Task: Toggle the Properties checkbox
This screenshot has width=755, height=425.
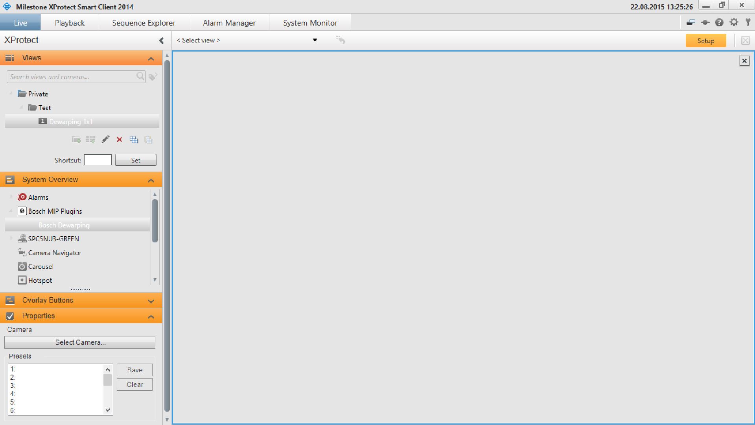Action: click(10, 316)
